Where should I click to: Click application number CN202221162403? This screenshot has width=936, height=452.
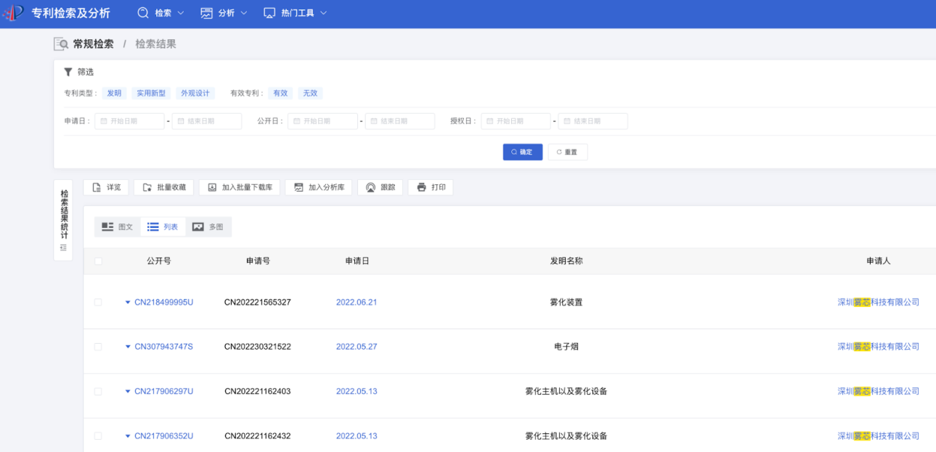258,392
